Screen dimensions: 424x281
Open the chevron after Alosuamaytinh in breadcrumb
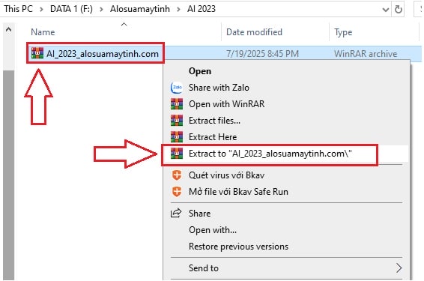pos(178,10)
